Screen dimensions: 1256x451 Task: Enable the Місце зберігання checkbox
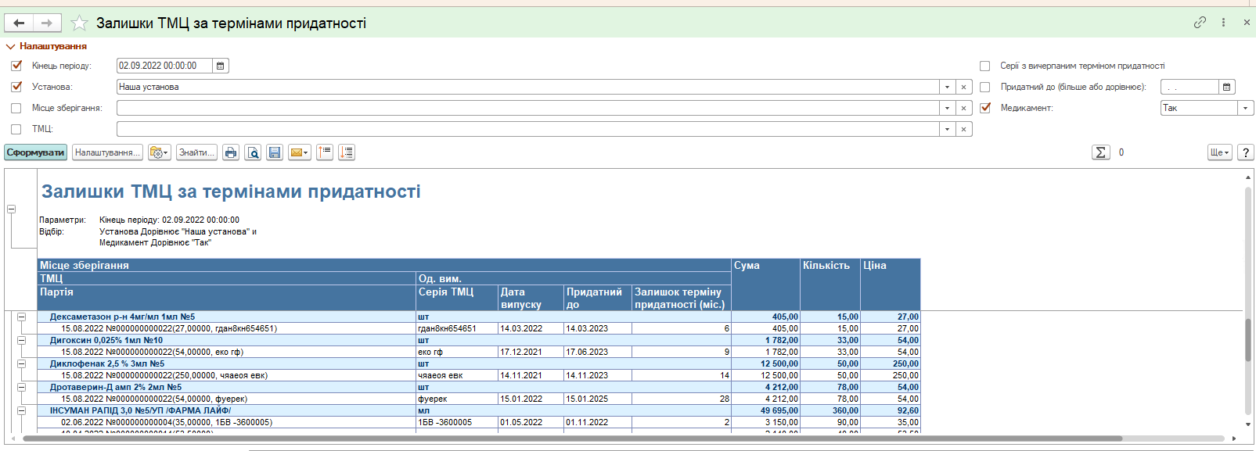pyautogui.click(x=16, y=108)
